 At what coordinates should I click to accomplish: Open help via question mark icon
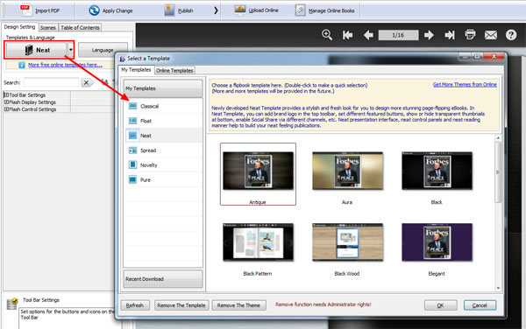point(511,35)
